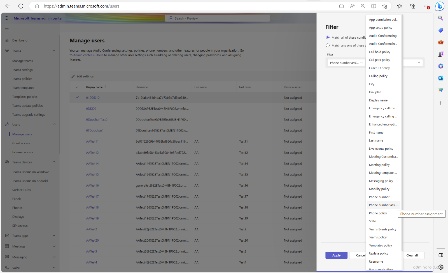Open Games from the Edge sidebar
This screenshot has height=273, width=448.
click(x=440, y=54)
